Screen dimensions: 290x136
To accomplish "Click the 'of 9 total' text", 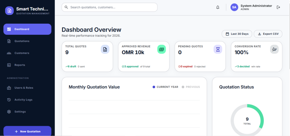I will pos(145,67).
